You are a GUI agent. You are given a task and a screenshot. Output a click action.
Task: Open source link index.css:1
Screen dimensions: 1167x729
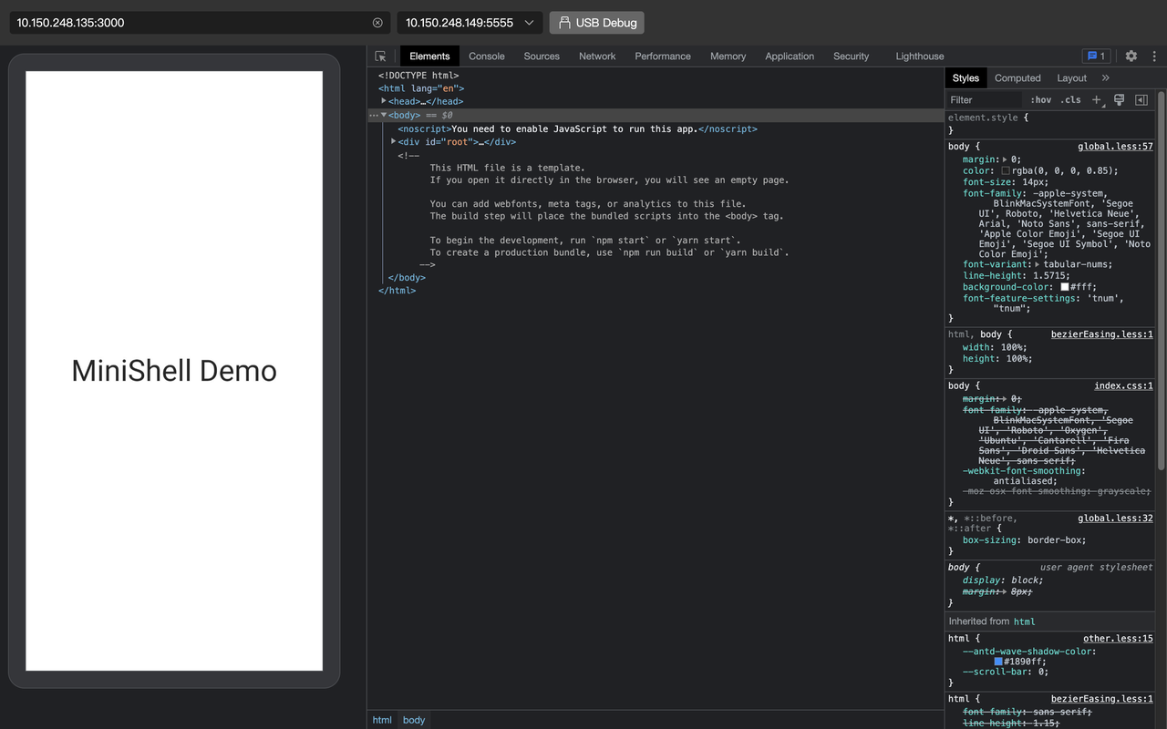[x=1123, y=385]
